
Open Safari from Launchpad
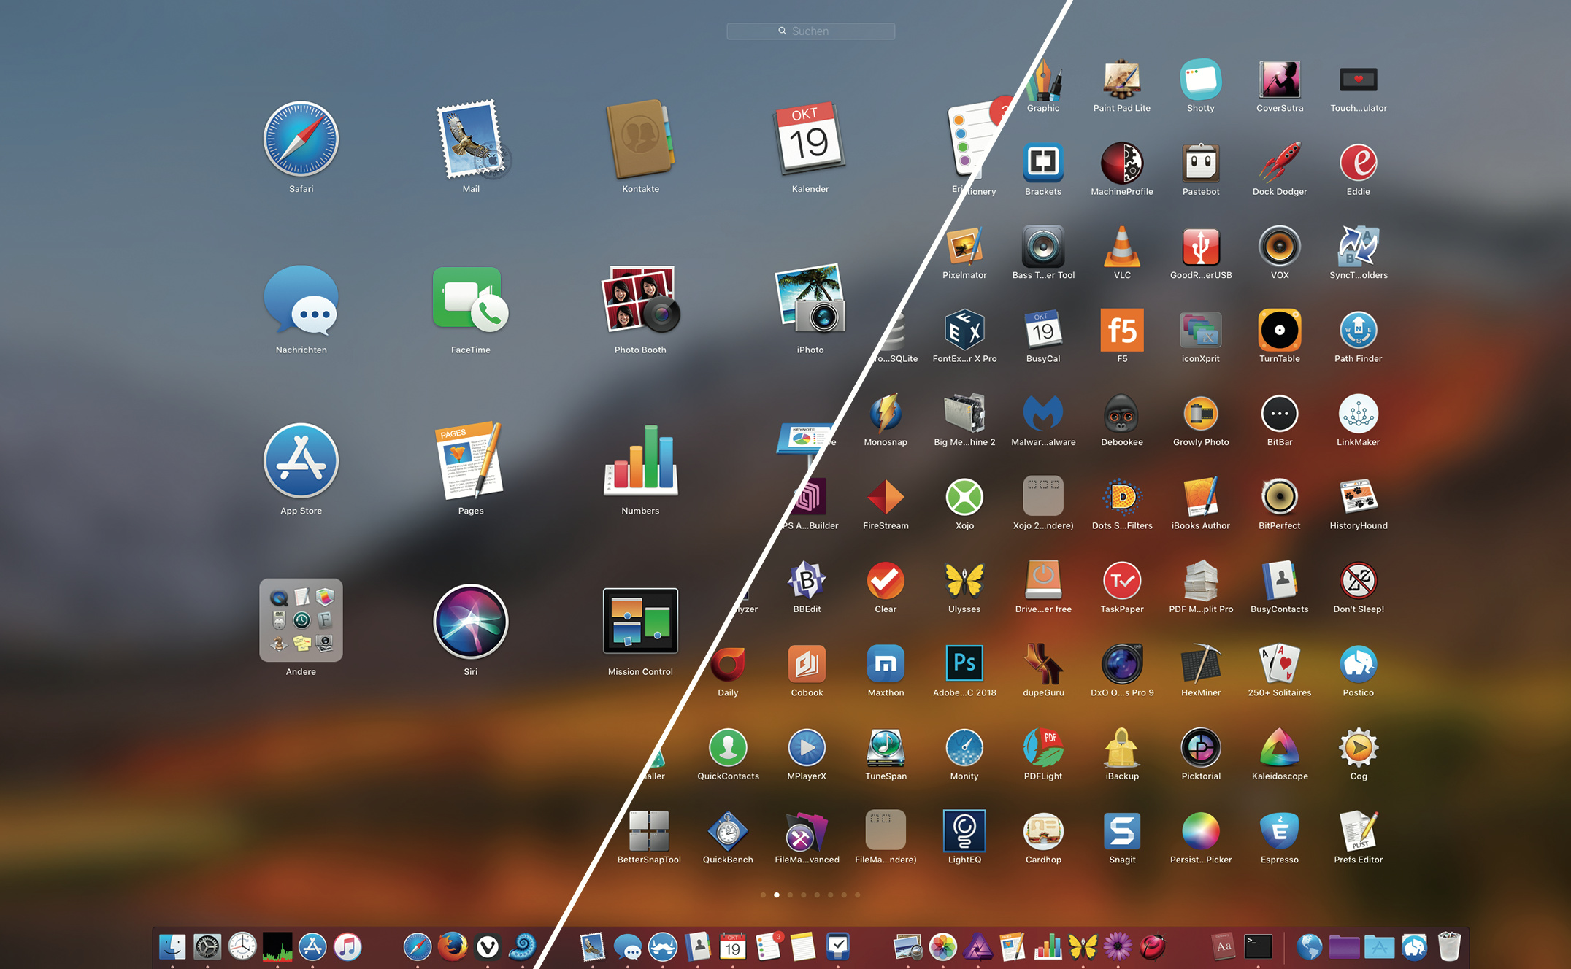(301, 139)
